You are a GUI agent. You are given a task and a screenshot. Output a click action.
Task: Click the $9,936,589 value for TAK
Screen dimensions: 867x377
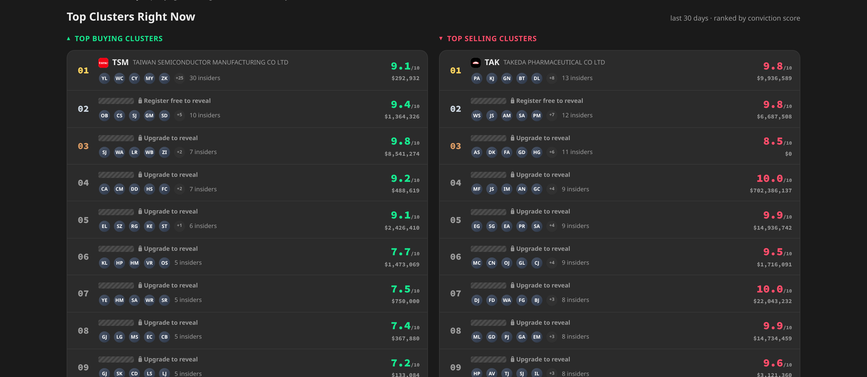774,78
